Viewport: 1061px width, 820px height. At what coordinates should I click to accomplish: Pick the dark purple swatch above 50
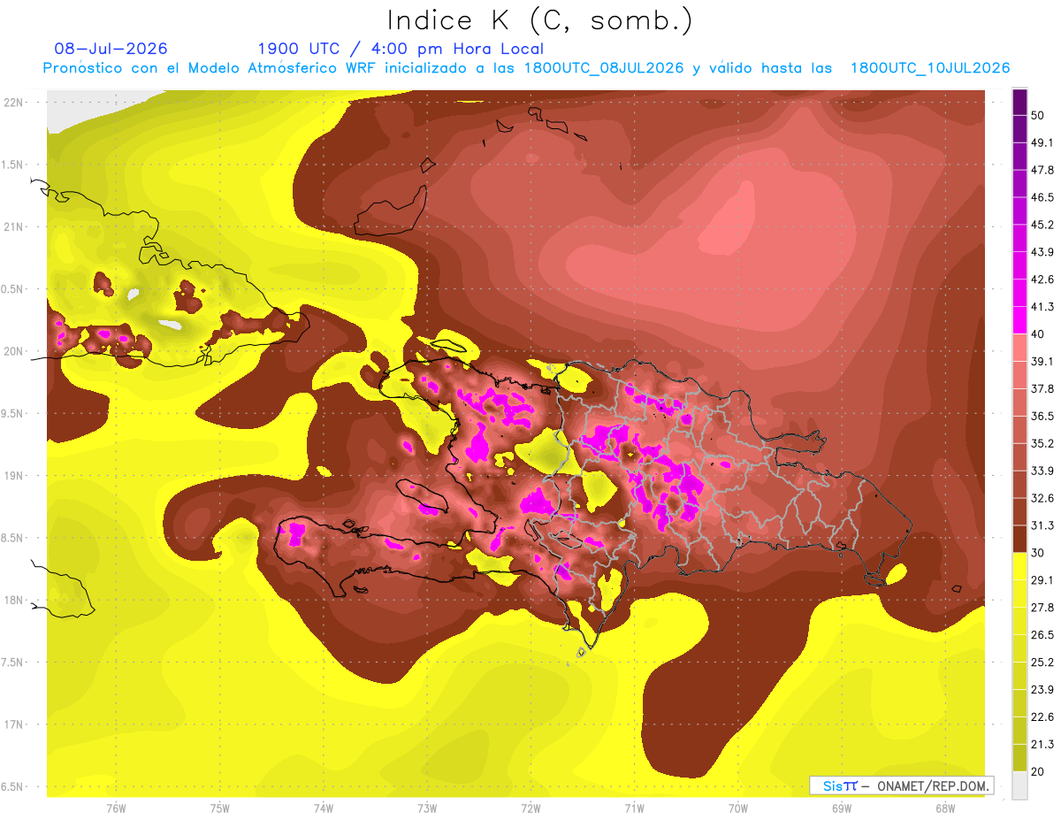click(1019, 102)
